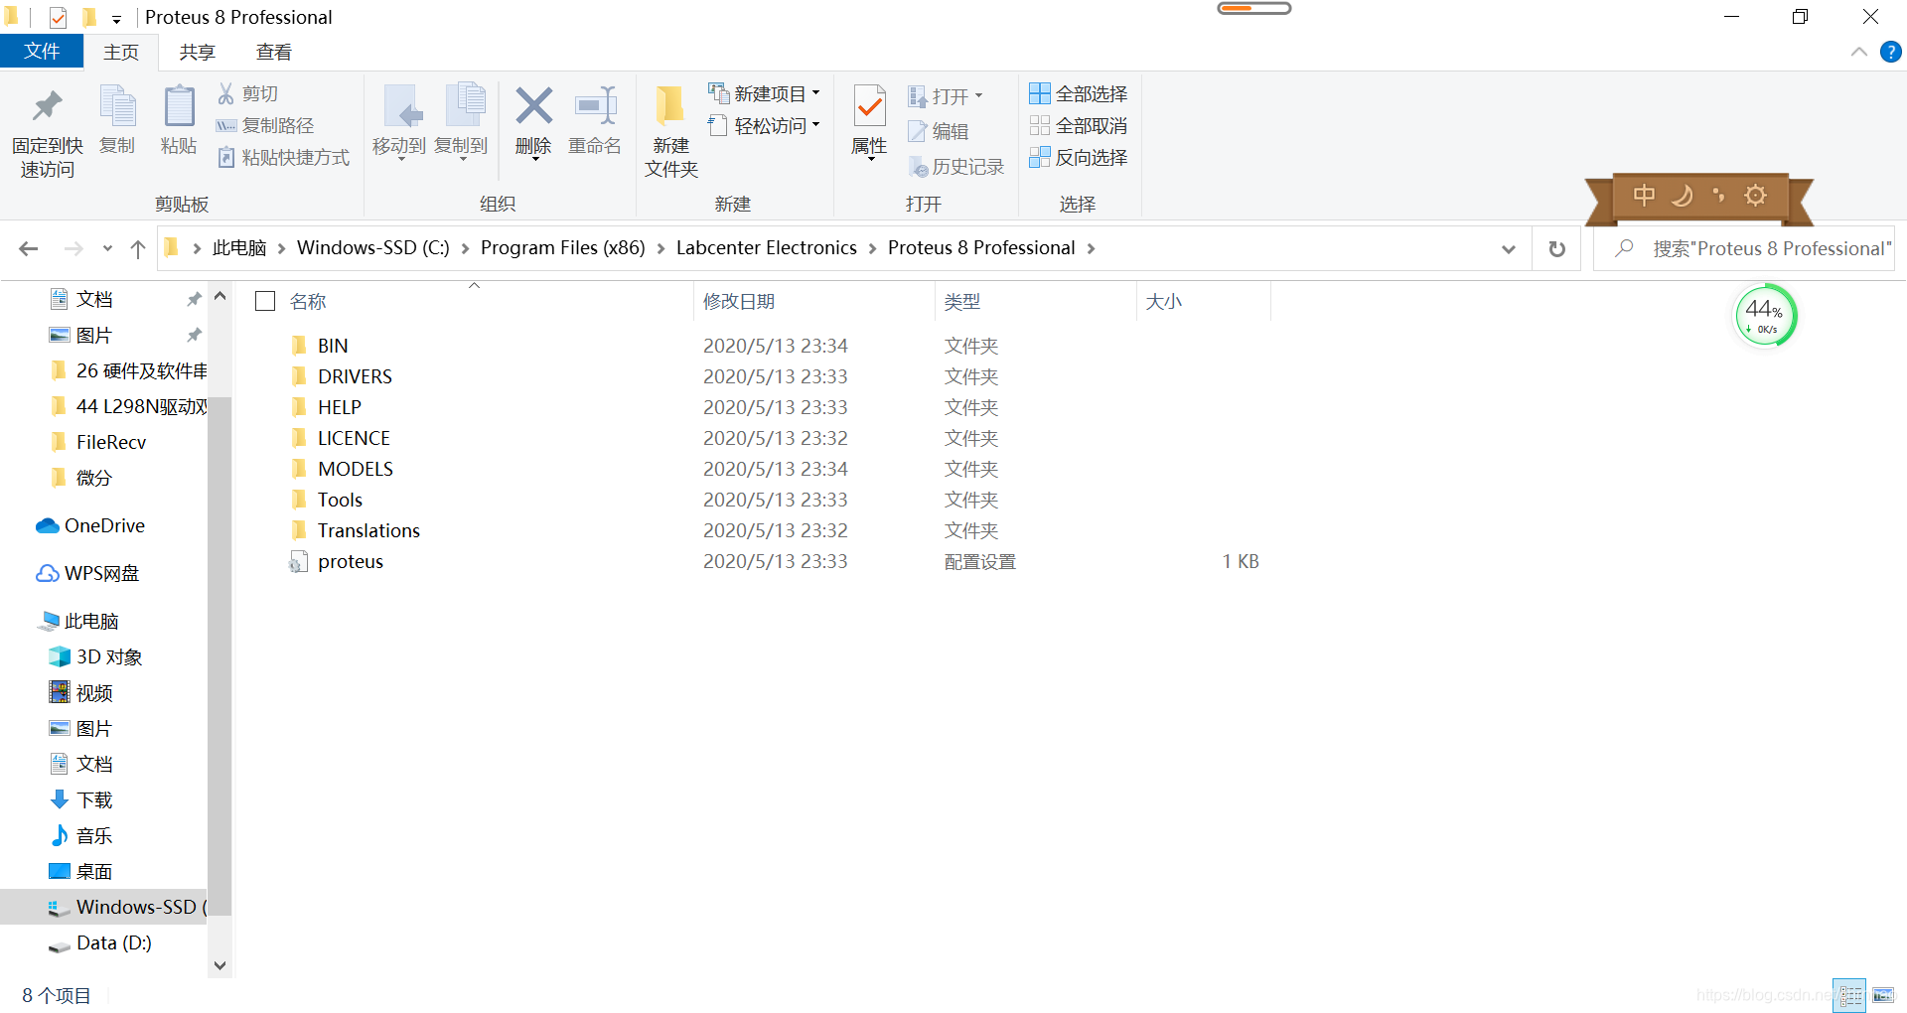Expand chevron after Program Files (x86) in path
The image size is (1907, 1013).
[660, 248]
